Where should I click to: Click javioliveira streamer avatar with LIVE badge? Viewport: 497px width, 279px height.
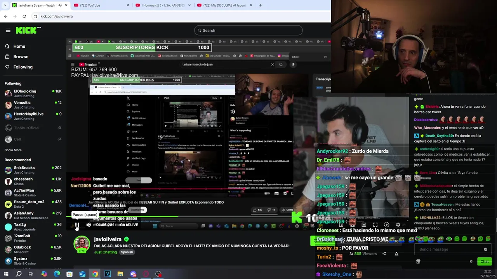point(82,245)
